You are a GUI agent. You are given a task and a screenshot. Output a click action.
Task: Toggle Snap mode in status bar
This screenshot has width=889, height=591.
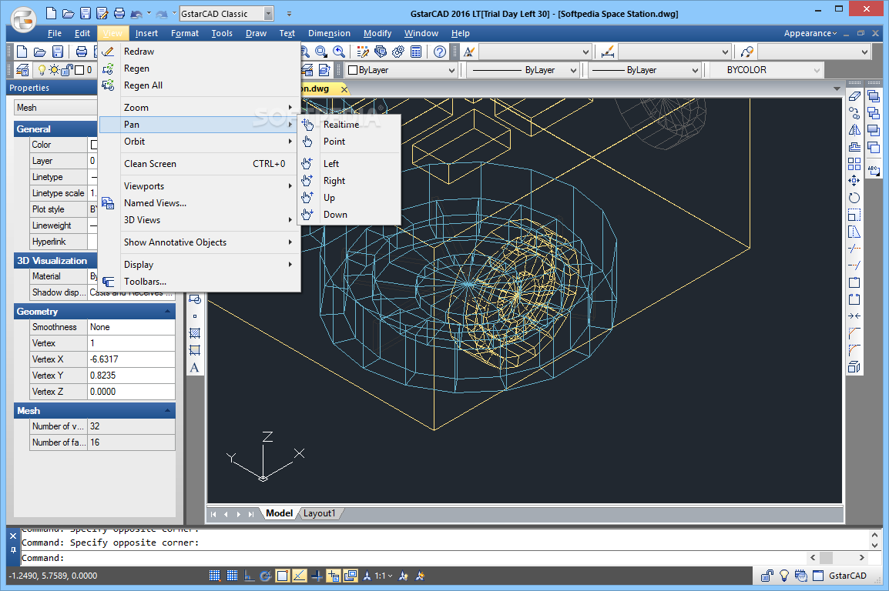[214, 576]
